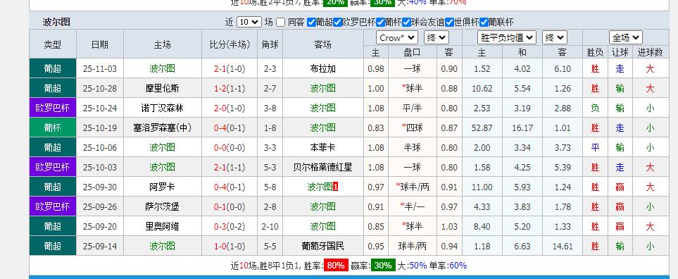Open the recent matches count dropdown showing 10
678x279 pixels.
pos(249,22)
